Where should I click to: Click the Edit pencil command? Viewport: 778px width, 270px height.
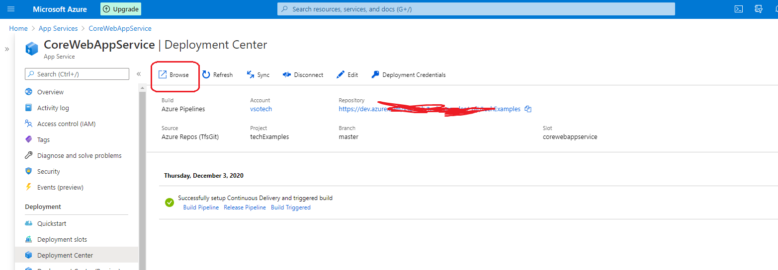347,75
